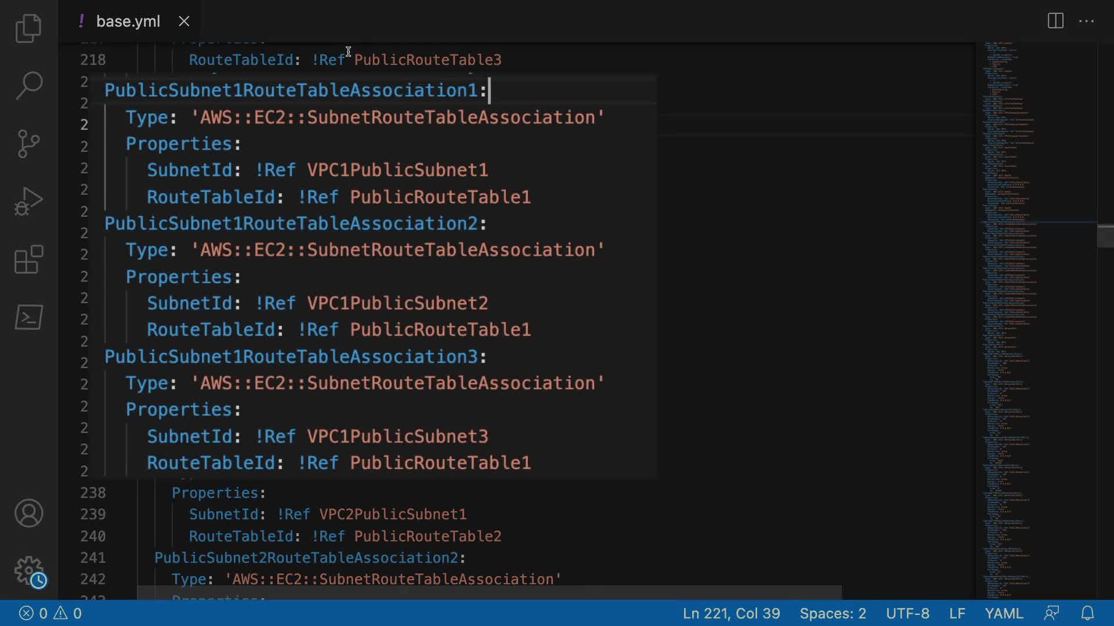1114x626 pixels.
Task: Select the base.yml editor tab
Action: [128, 21]
